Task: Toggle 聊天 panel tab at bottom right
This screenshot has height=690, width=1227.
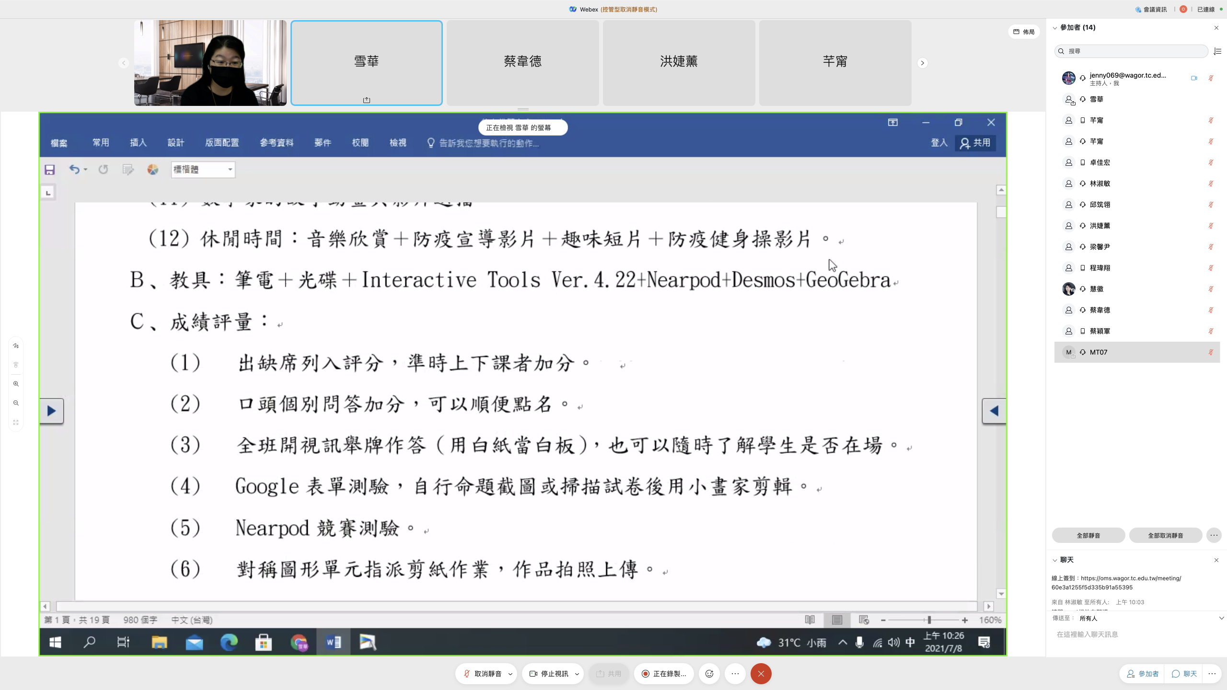Action: pos(1184,674)
